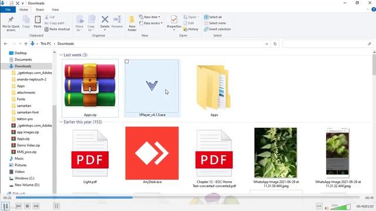Adjust the player volume slider

point(340,207)
